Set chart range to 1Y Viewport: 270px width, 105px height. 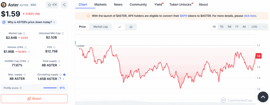[237, 27]
